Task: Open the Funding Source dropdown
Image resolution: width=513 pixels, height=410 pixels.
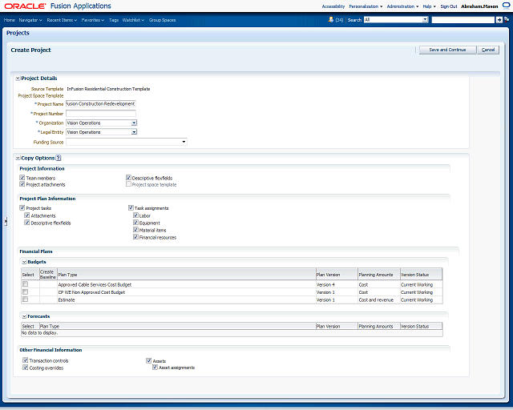Action: 184,142
